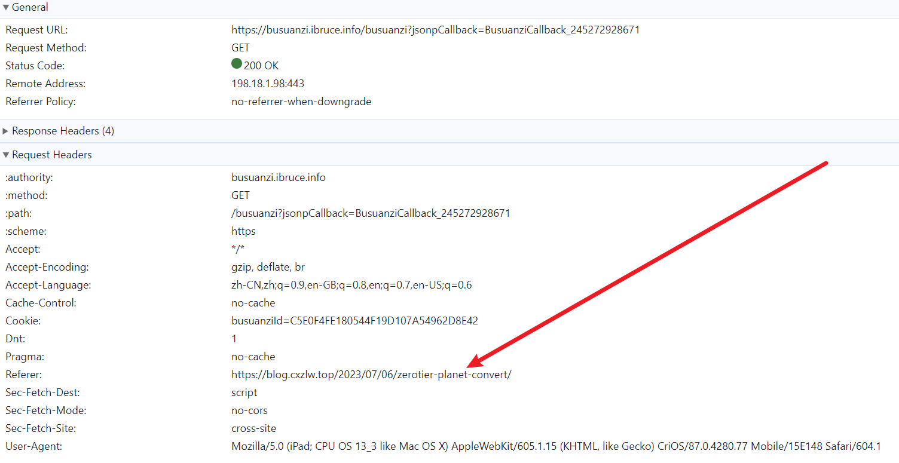Click the 'Accept:' header name
Screen dimensions: 899x463
23,249
